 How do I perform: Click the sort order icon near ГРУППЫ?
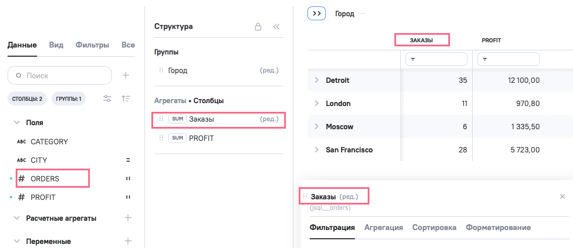click(126, 99)
